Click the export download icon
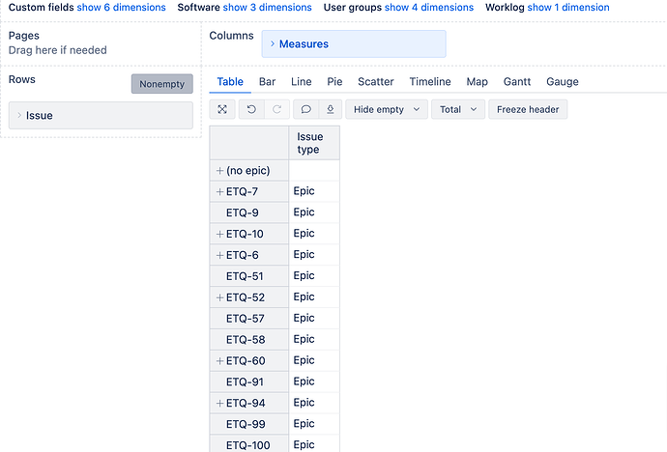The height and width of the screenshot is (452, 667). 330,109
